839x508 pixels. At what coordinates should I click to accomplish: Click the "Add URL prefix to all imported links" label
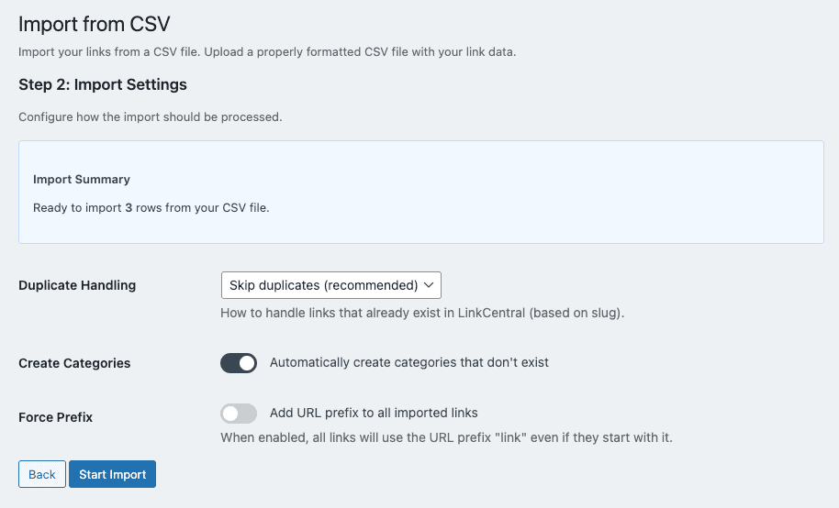(x=374, y=413)
